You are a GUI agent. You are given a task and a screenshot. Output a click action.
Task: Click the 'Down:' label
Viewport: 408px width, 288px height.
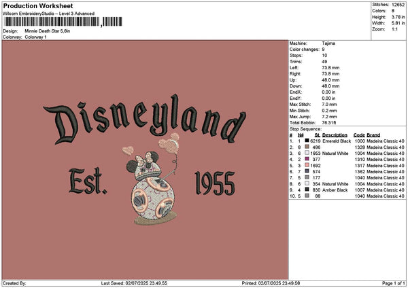coord(296,86)
